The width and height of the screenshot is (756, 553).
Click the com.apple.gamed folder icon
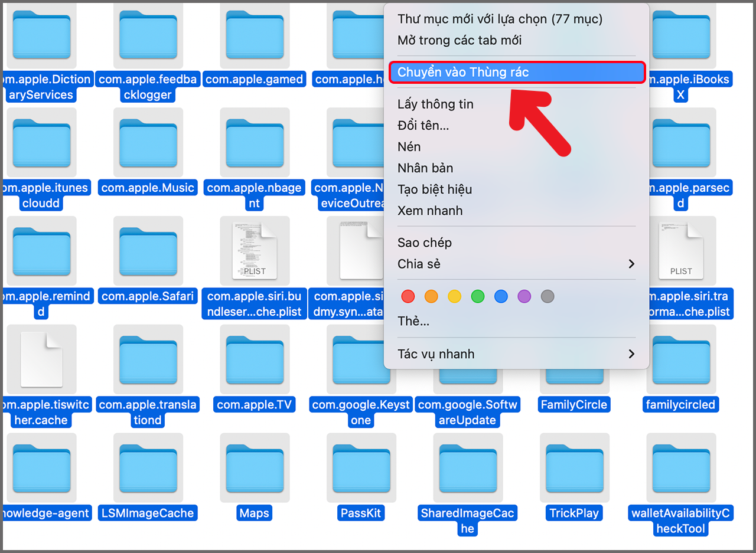point(255,34)
